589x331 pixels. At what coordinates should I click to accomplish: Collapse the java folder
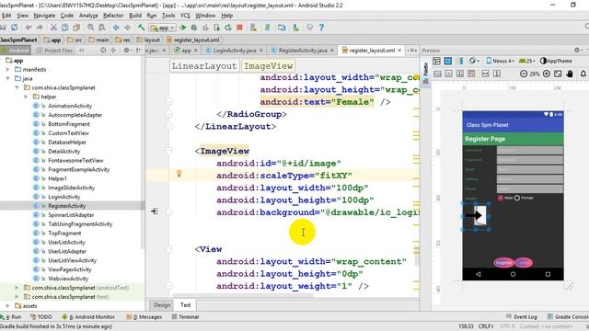pos(8,78)
